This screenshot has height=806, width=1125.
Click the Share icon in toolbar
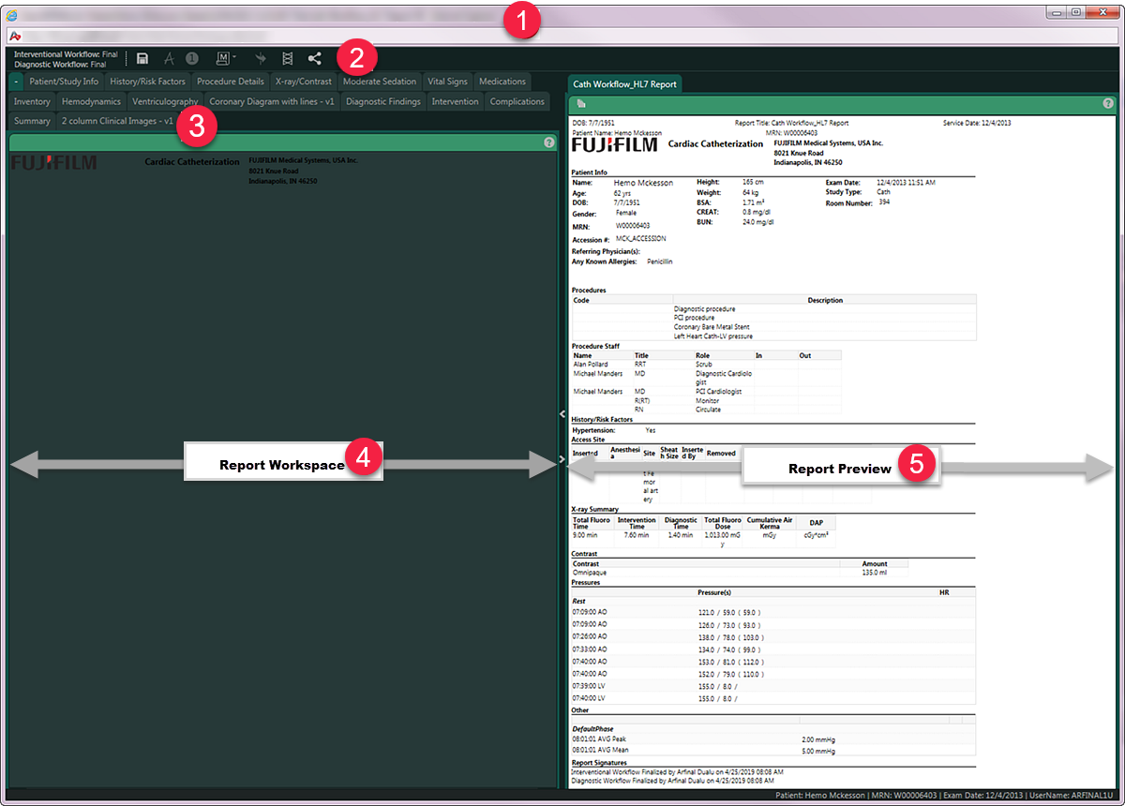(314, 59)
